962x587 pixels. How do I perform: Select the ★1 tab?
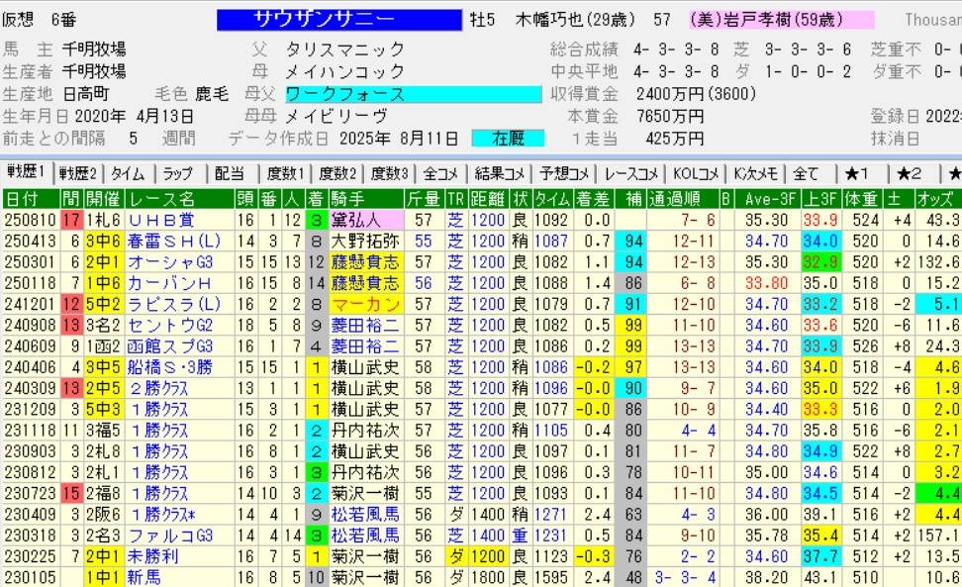click(857, 173)
